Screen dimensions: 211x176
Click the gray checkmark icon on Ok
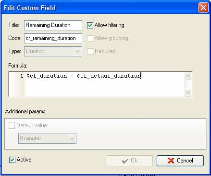125,161
